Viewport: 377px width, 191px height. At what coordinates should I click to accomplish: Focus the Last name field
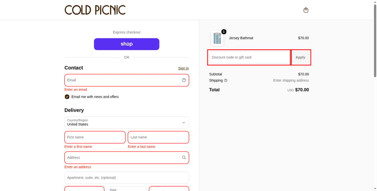click(x=158, y=137)
